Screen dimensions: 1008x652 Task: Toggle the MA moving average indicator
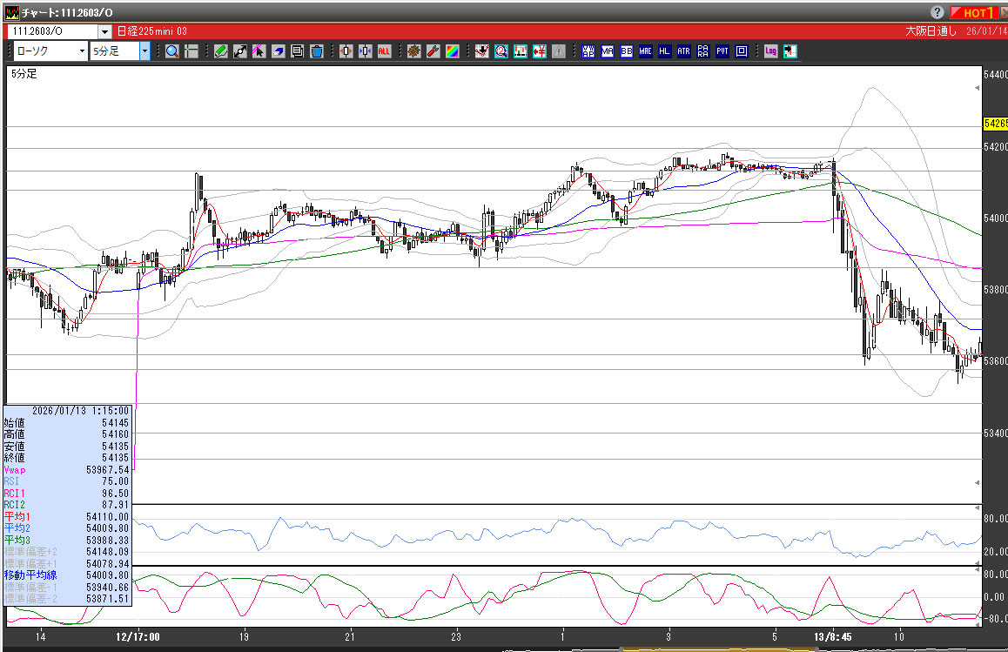(608, 51)
